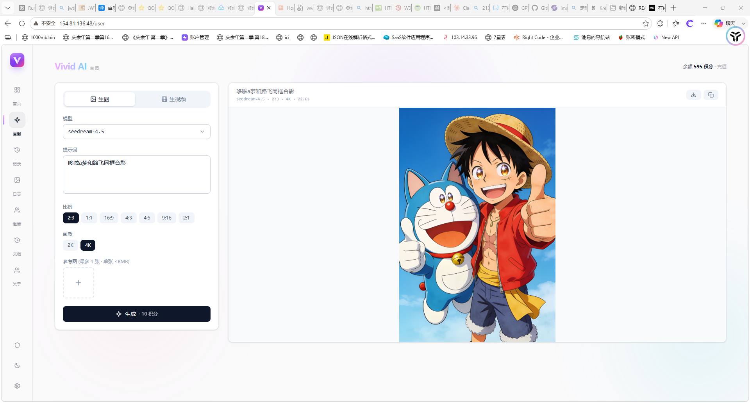This screenshot has height=403, width=750.
Task: Switch to the Kre browser tab
Action: point(598,8)
